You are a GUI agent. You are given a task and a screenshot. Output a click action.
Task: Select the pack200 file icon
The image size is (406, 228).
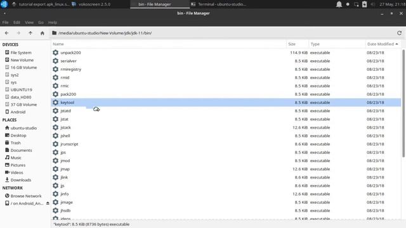click(x=55, y=94)
